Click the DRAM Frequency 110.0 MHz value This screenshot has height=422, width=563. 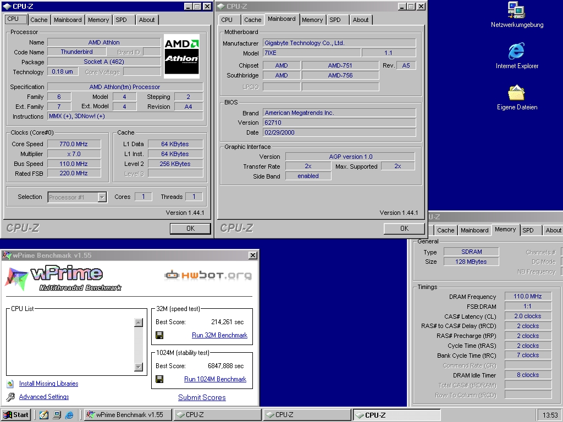528,296
